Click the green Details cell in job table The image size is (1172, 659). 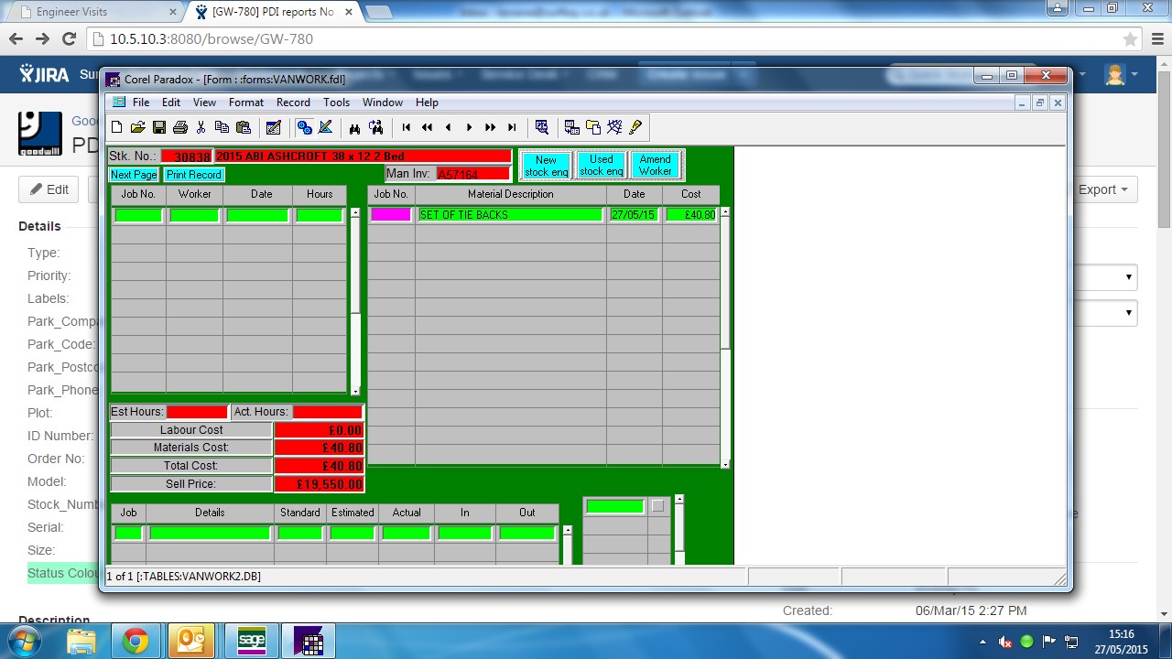[210, 533]
